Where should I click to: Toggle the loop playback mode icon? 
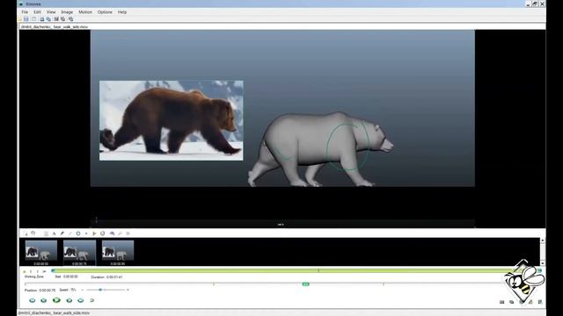point(91,300)
